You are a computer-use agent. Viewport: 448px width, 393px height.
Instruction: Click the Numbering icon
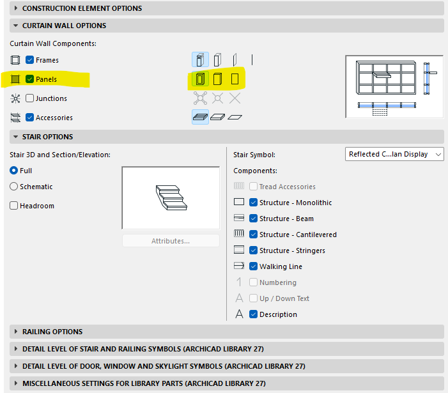coord(239,282)
